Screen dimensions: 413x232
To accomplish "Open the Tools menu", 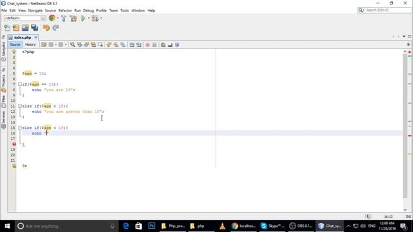I will tap(125, 10).
